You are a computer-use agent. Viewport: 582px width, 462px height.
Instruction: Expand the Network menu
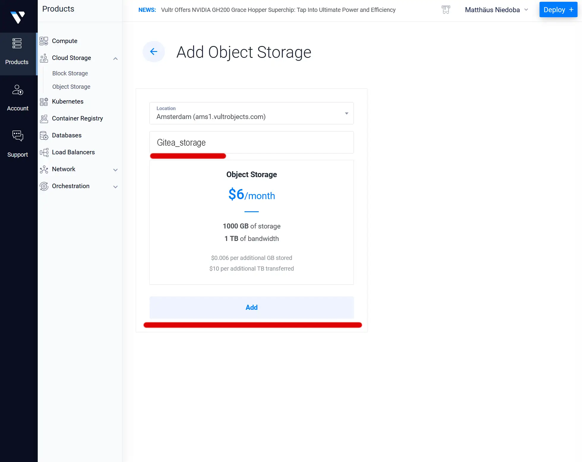pos(116,169)
